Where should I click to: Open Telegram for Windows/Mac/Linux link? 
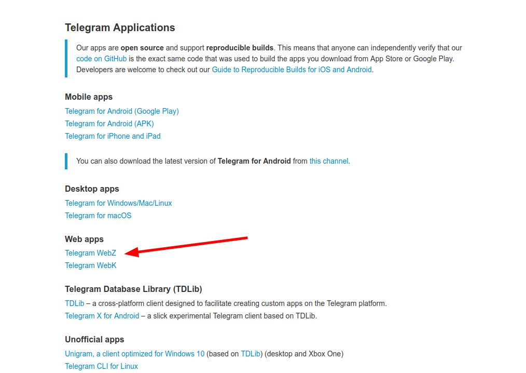(118, 203)
